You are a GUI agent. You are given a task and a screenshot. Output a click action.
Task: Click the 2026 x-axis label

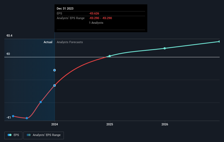pos(165,124)
